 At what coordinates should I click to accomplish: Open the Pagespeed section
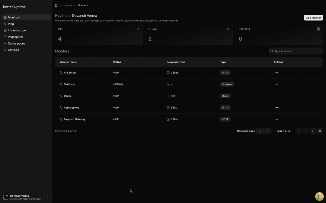click(x=15, y=37)
